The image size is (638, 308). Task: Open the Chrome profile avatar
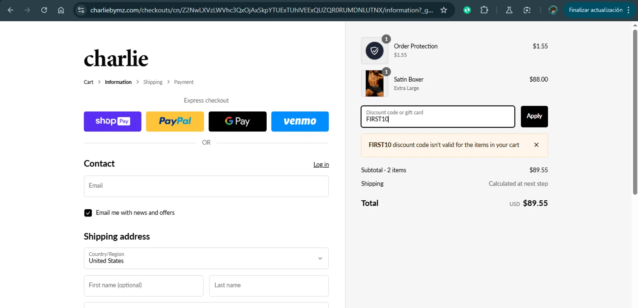pyautogui.click(x=553, y=10)
